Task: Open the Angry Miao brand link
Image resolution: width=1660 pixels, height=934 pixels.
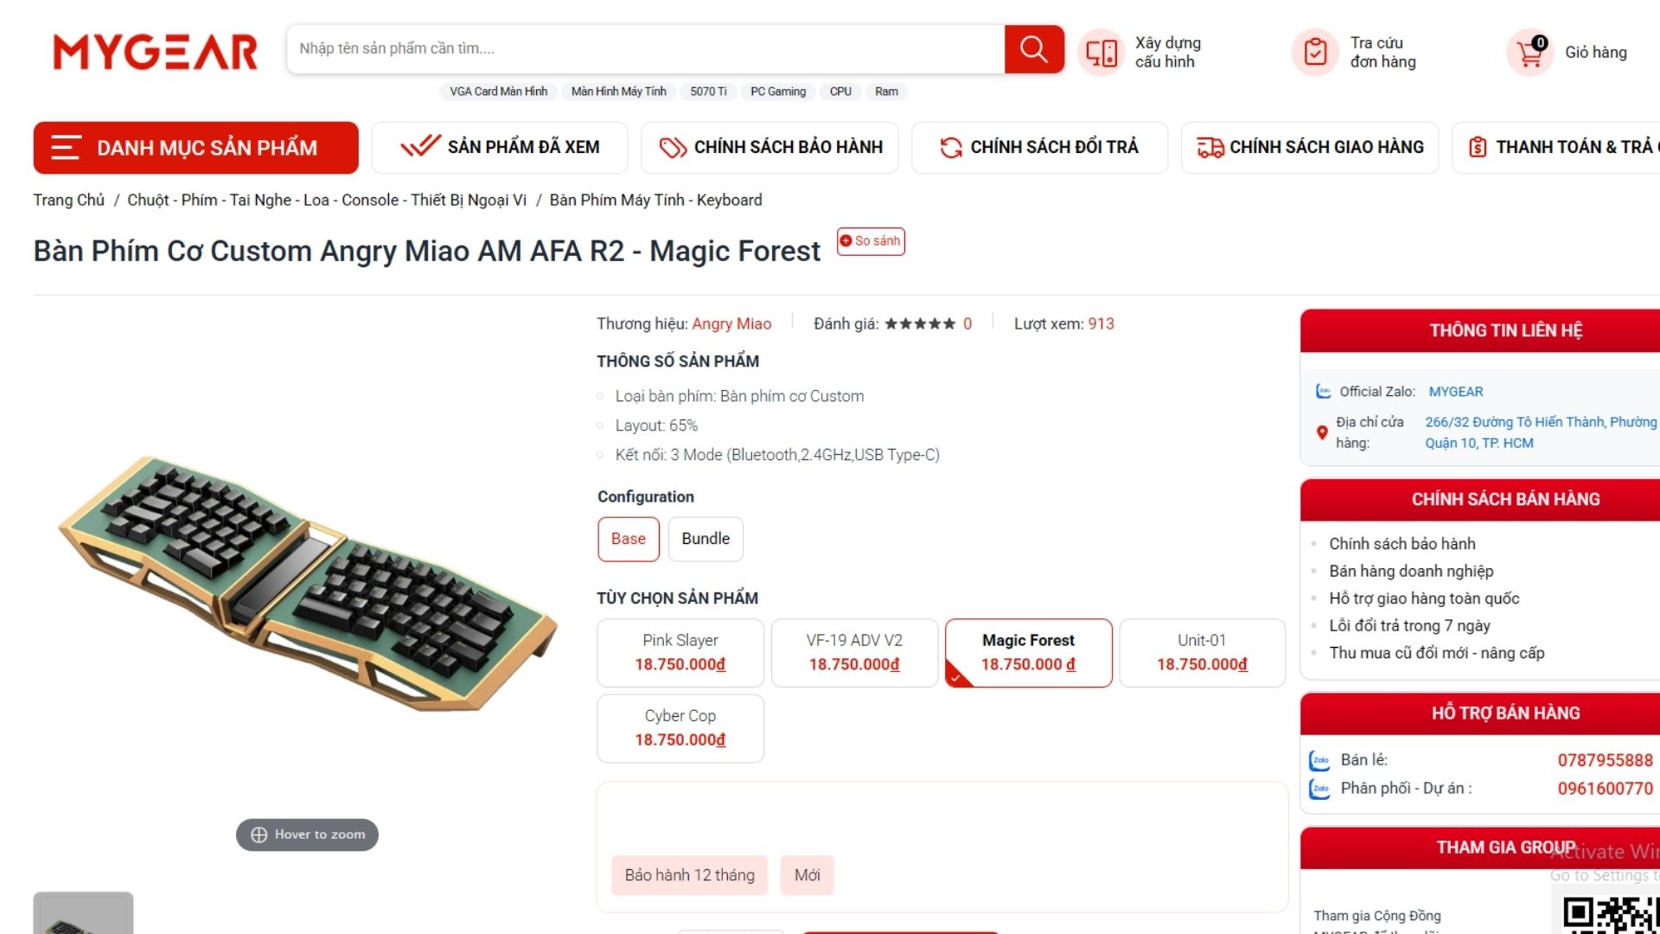Action: click(731, 323)
